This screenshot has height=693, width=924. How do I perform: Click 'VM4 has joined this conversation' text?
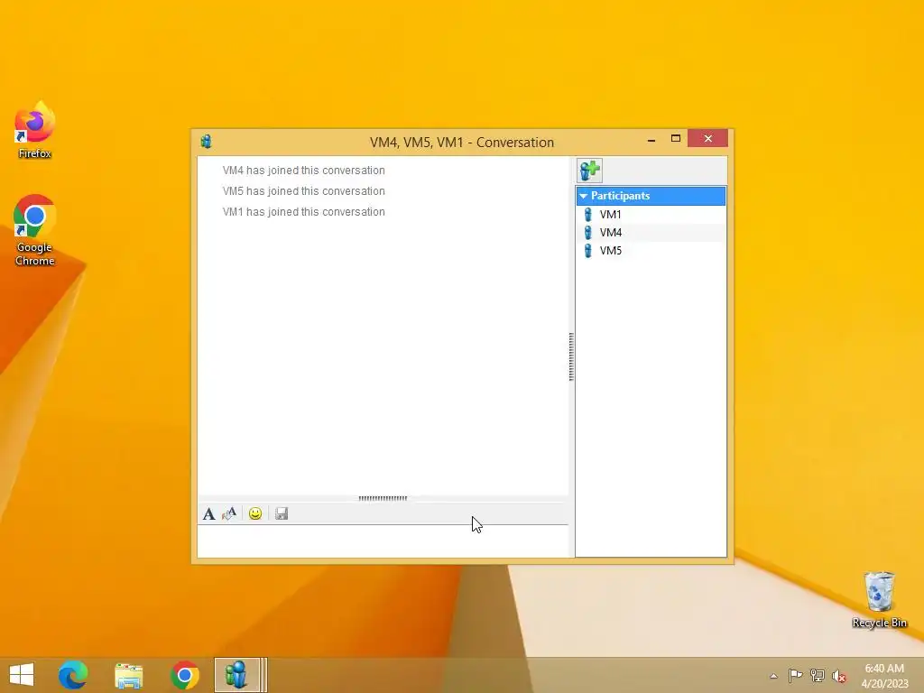tap(303, 171)
